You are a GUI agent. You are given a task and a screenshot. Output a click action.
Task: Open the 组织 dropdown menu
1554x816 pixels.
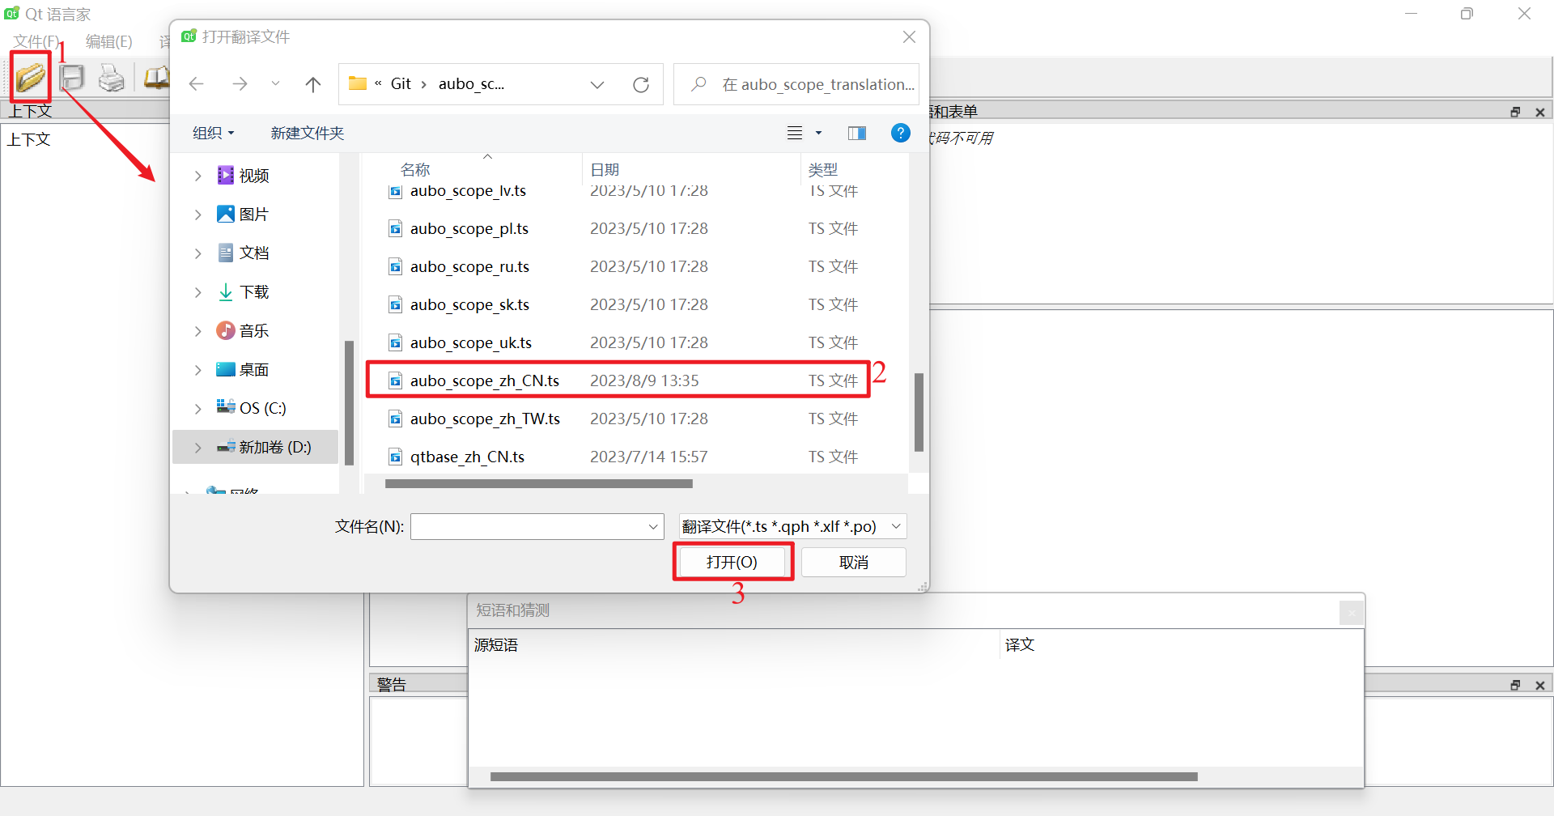point(213,134)
